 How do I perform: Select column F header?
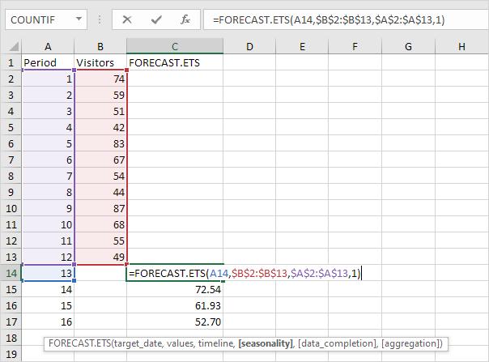coord(355,46)
